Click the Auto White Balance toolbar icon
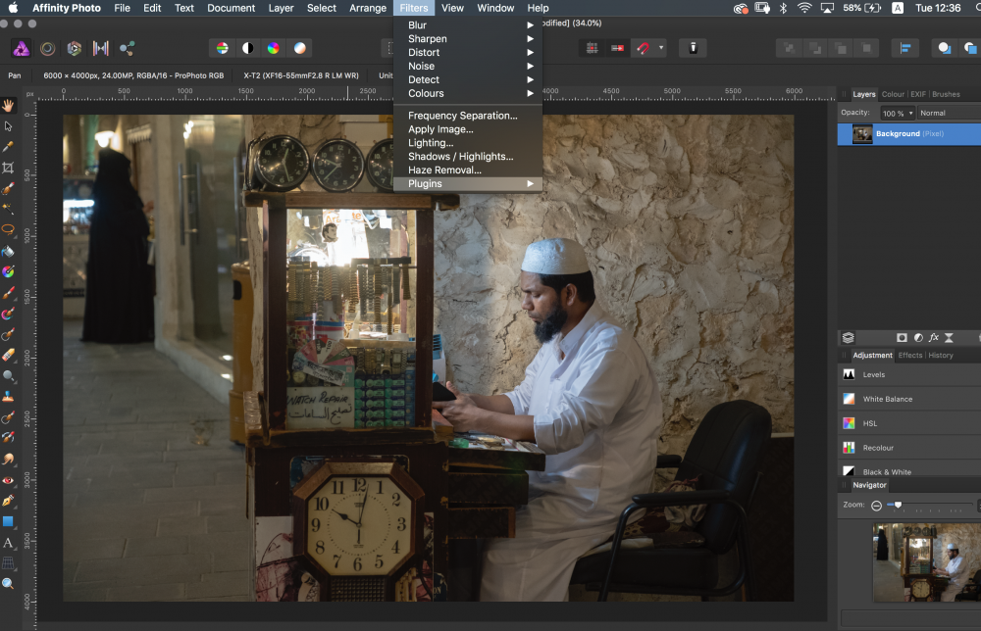 pos(300,48)
